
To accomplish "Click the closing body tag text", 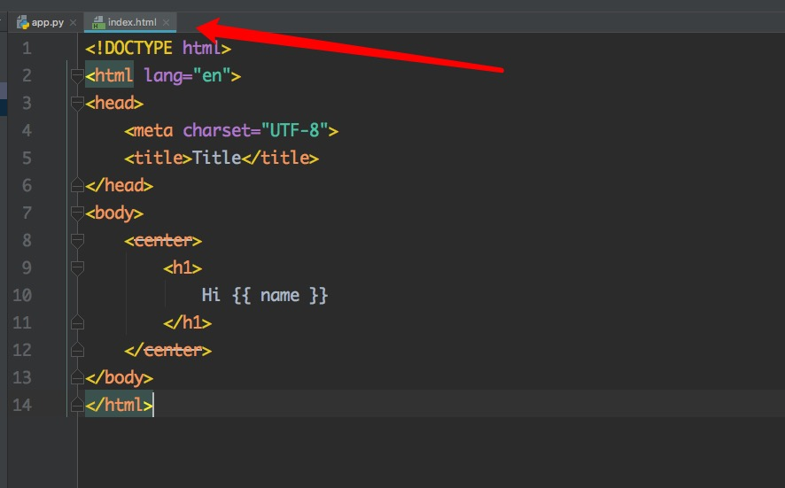I will 119,377.
